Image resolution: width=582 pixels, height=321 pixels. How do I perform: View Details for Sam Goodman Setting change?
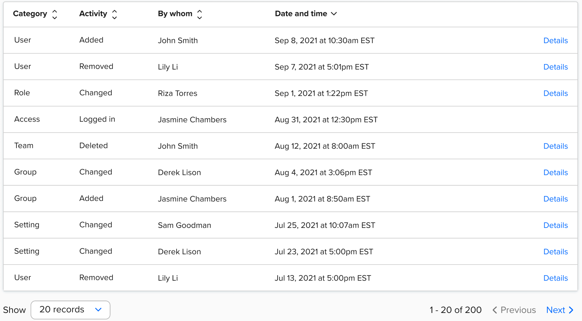[x=556, y=225]
